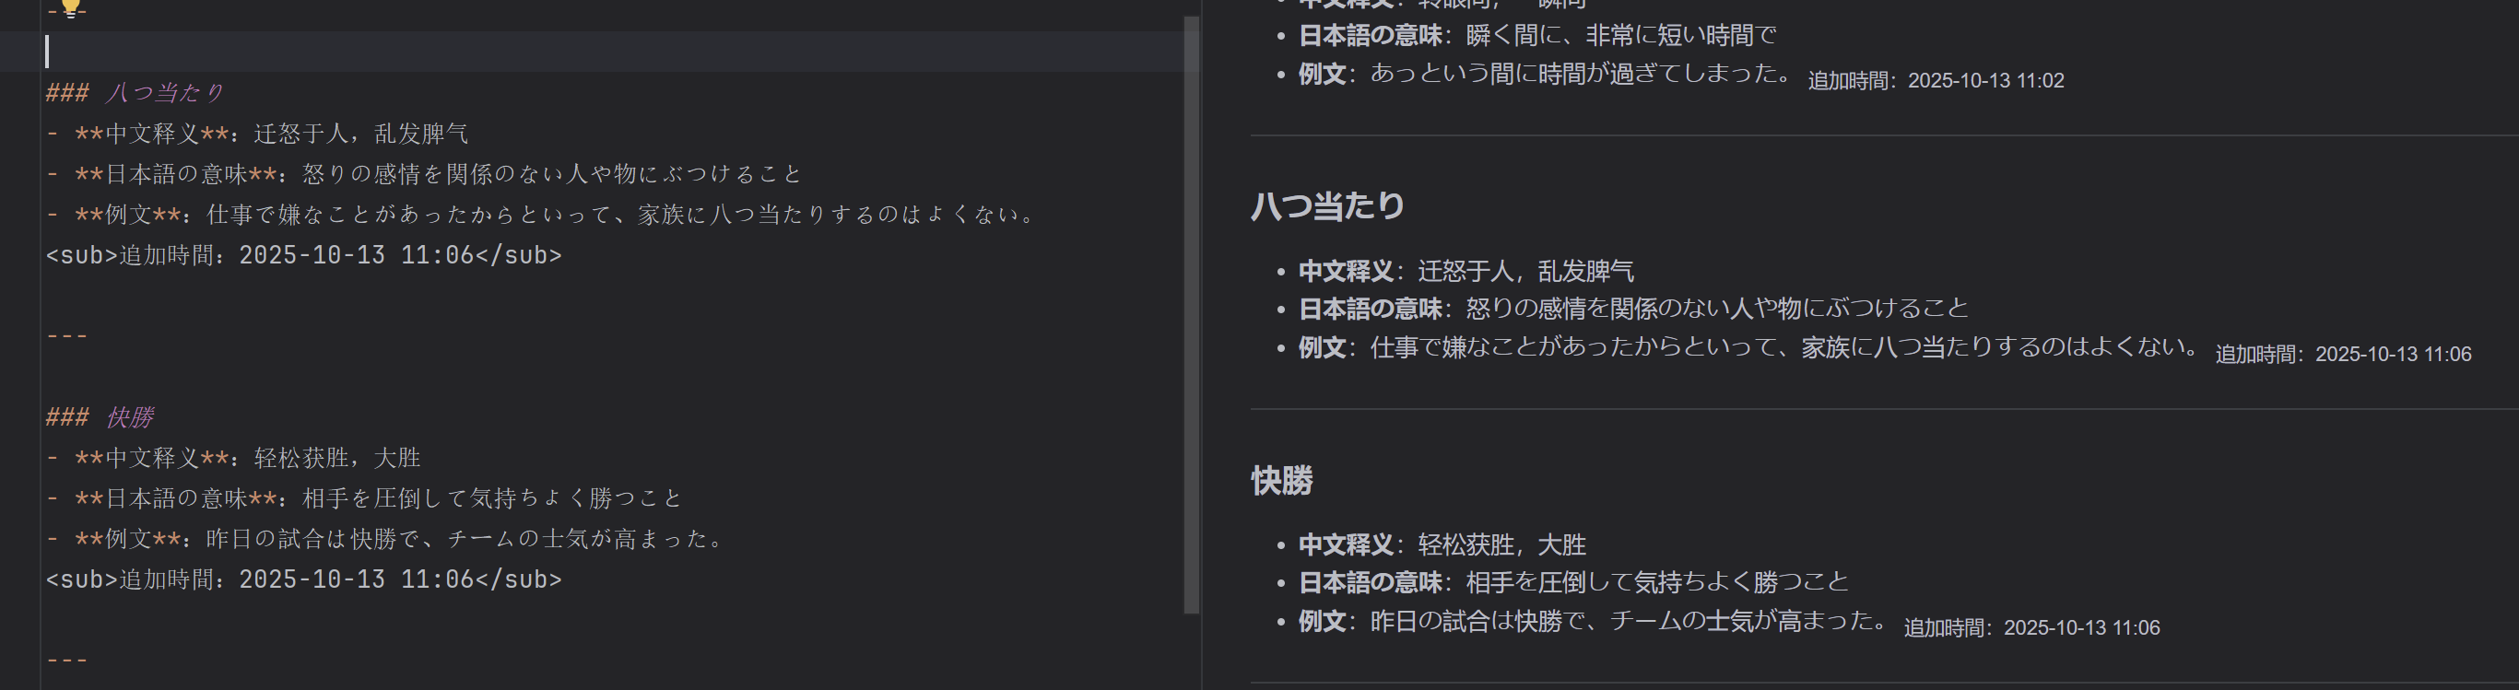Click source example line '昨日の試合は快勝で'

(387, 539)
